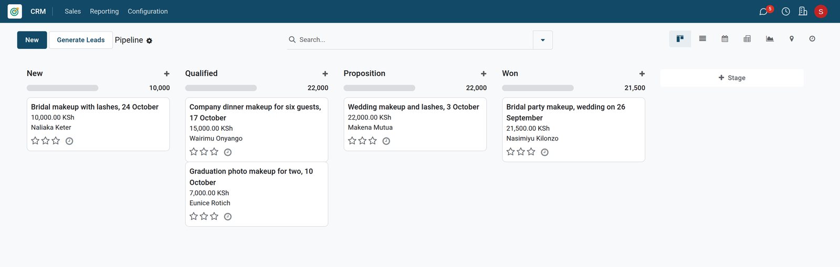Open conversations messages icon with badge

765,11
